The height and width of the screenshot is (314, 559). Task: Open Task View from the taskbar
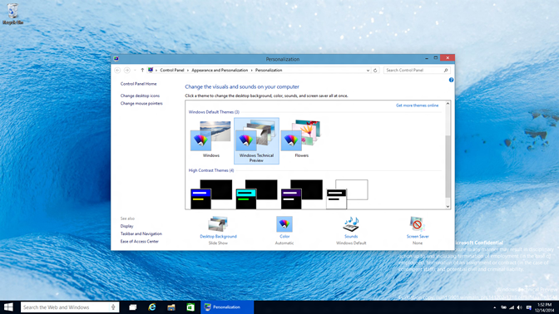pos(132,307)
